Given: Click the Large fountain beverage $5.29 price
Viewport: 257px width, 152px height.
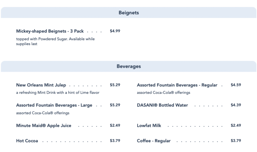Looking at the screenshot, I should click(x=115, y=105).
